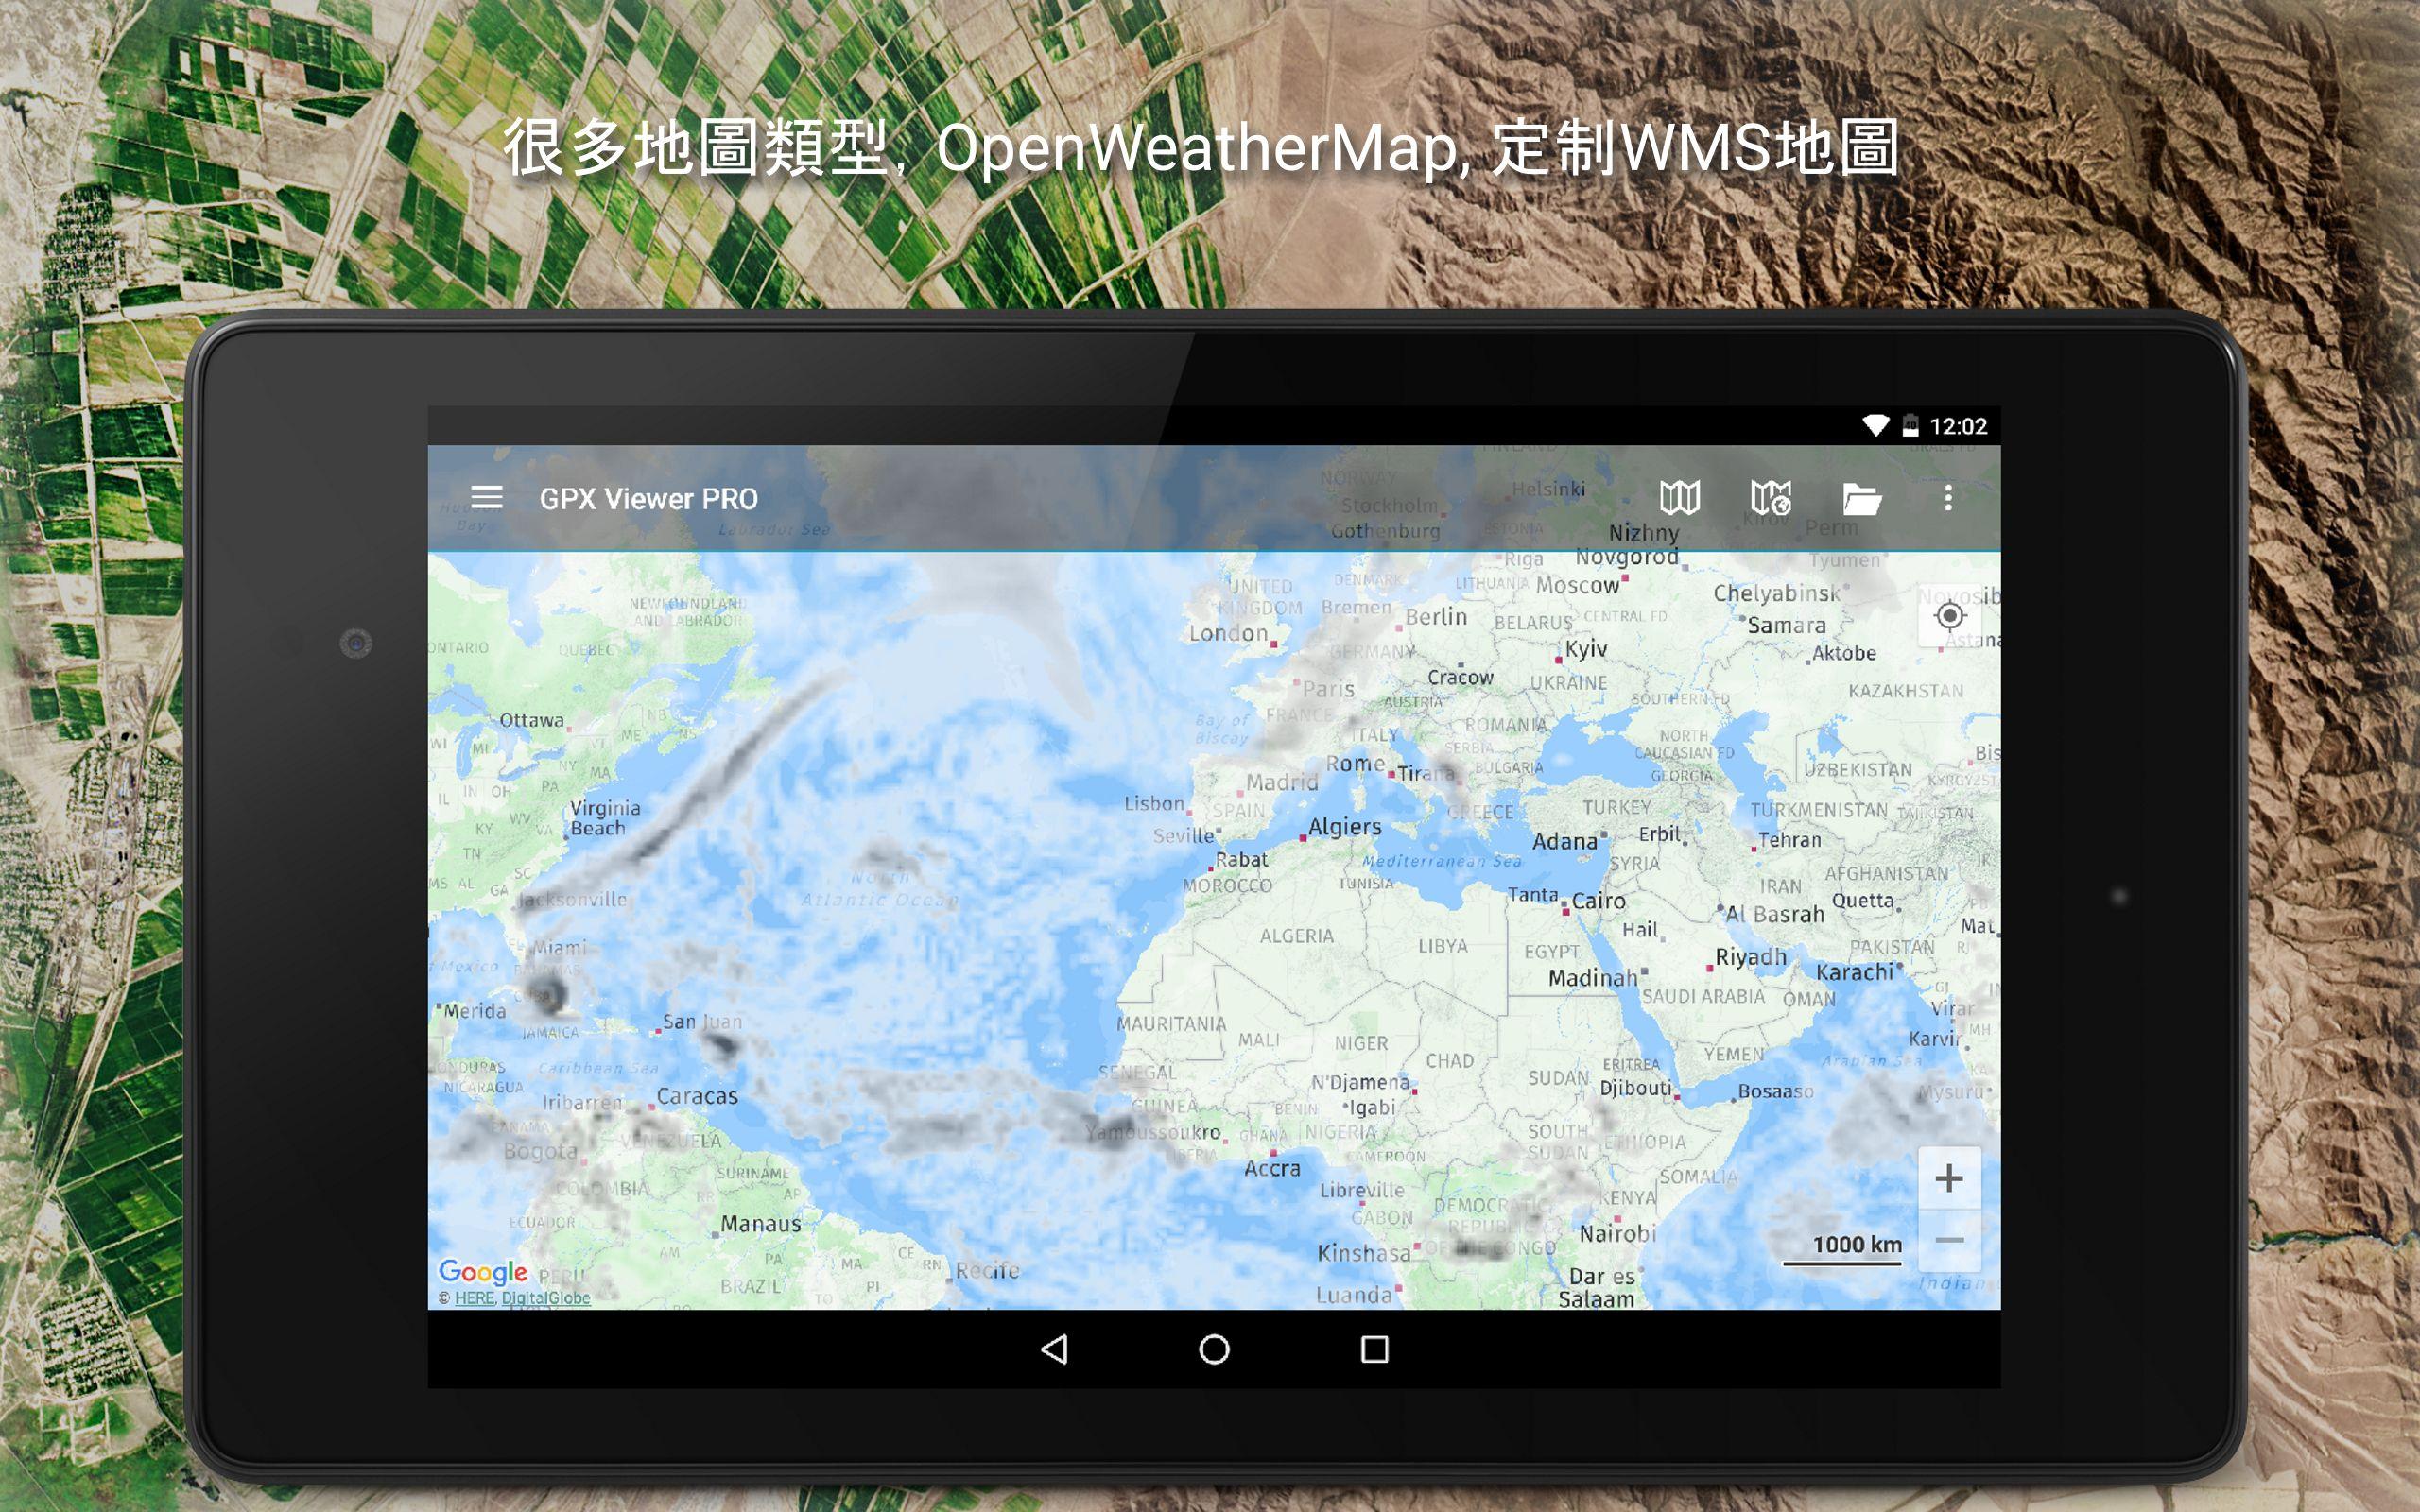Tap the SAUDI ARABIA country label
The image size is (2420, 1512).
[1703, 996]
